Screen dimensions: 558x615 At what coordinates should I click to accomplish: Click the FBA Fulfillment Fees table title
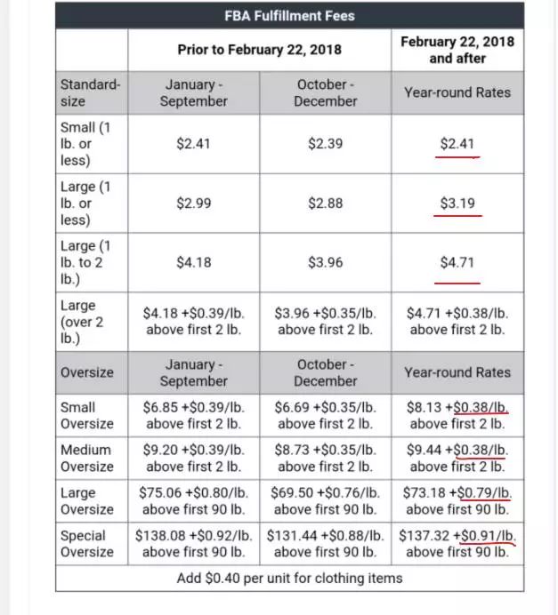pos(289,15)
